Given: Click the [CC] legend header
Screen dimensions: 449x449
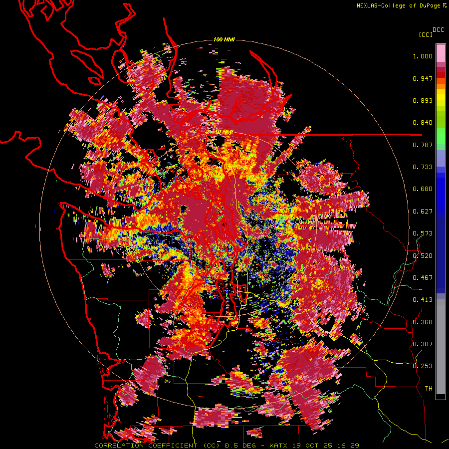Looking at the screenshot, I should [426, 34].
